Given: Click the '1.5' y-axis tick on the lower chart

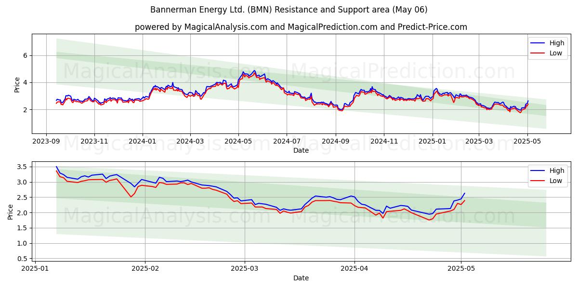Looking at the screenshot, I should coord(22,228).
